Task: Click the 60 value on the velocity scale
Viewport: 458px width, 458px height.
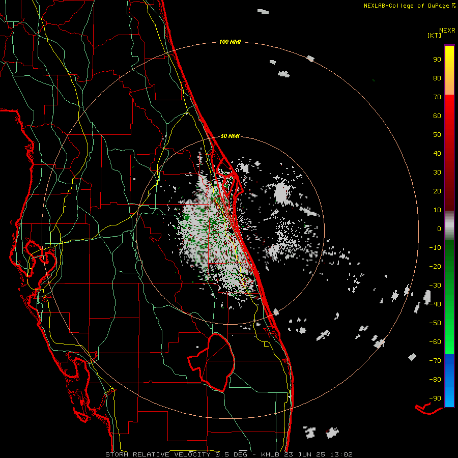Action: click(437, 116)
